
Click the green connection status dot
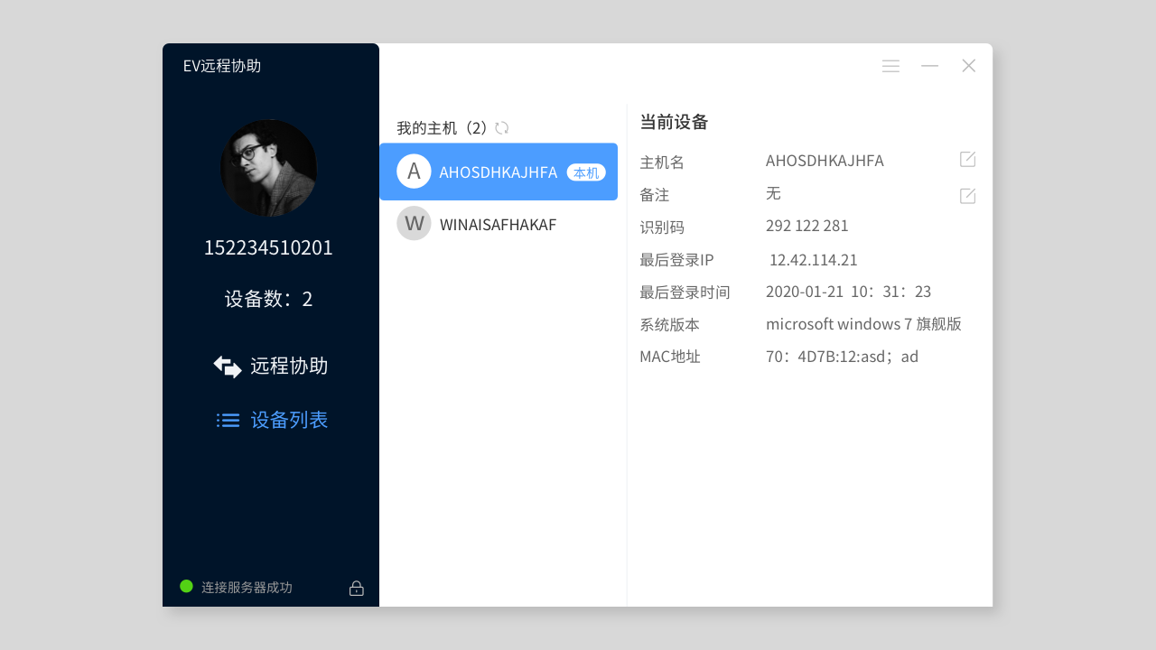click(x=186, y=586)
